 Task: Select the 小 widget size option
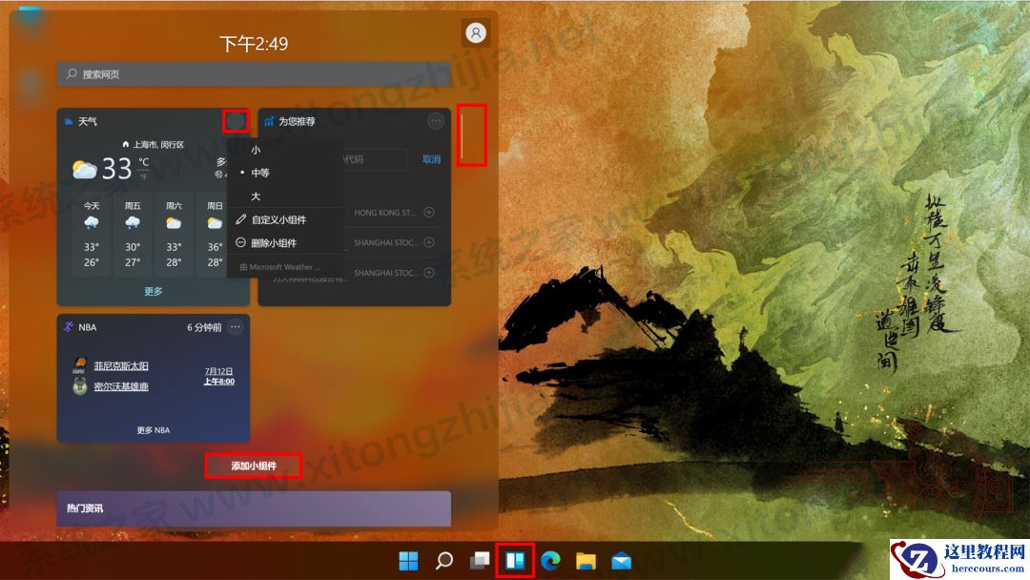pos(257,150)
